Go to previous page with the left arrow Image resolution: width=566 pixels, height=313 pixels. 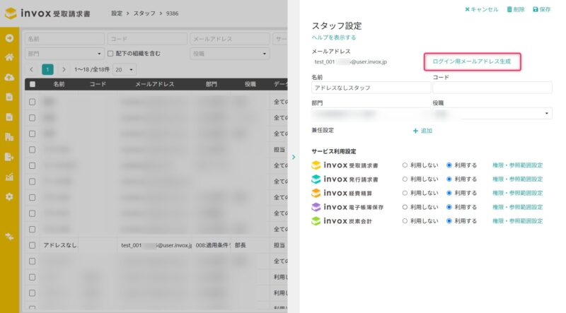(31, 69)
